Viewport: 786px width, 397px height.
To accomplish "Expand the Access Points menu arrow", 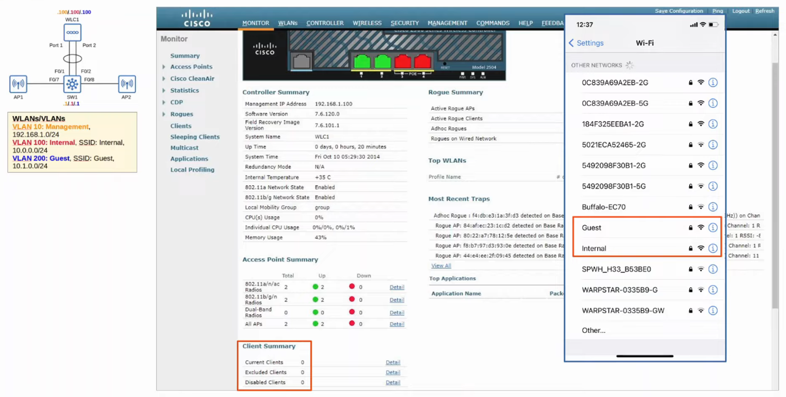I will 164,67.
